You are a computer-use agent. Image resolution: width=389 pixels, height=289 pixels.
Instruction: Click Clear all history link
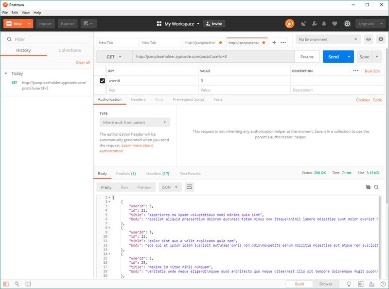pyautogui.click(x=83, y=62)
